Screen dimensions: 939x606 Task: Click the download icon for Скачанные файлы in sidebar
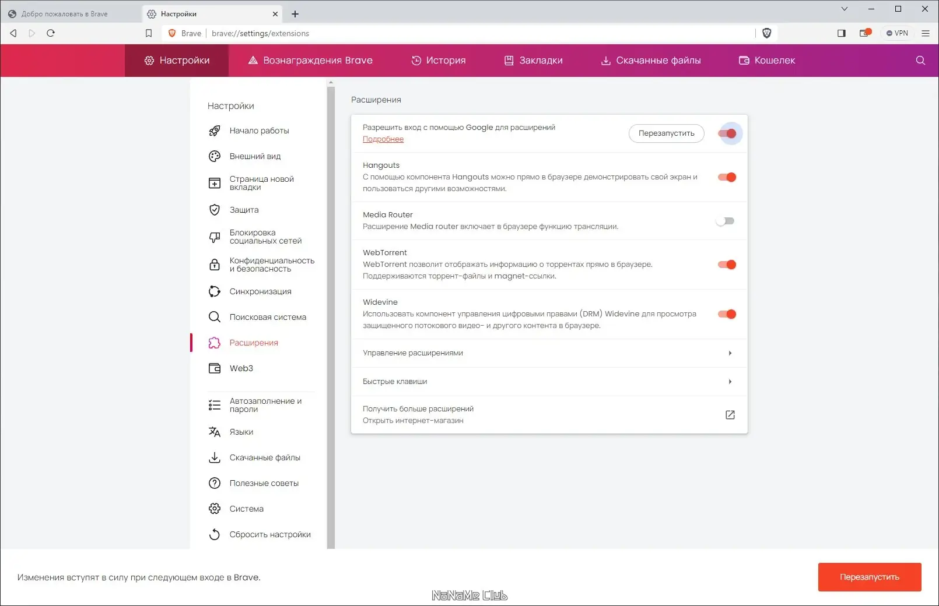pyautogui.click(x=215, y=457)
